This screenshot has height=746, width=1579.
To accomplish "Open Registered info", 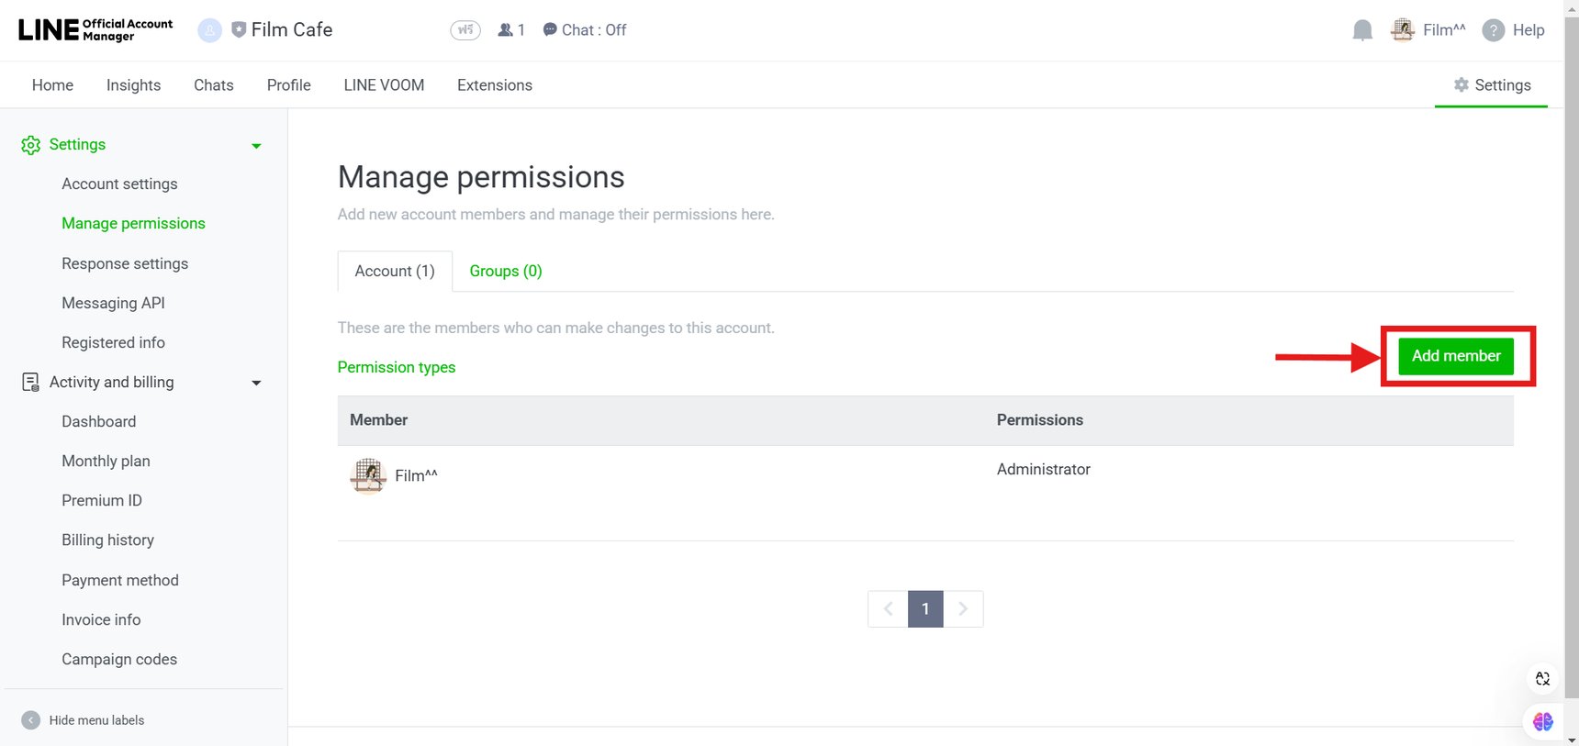I will (x=113, y=342).
